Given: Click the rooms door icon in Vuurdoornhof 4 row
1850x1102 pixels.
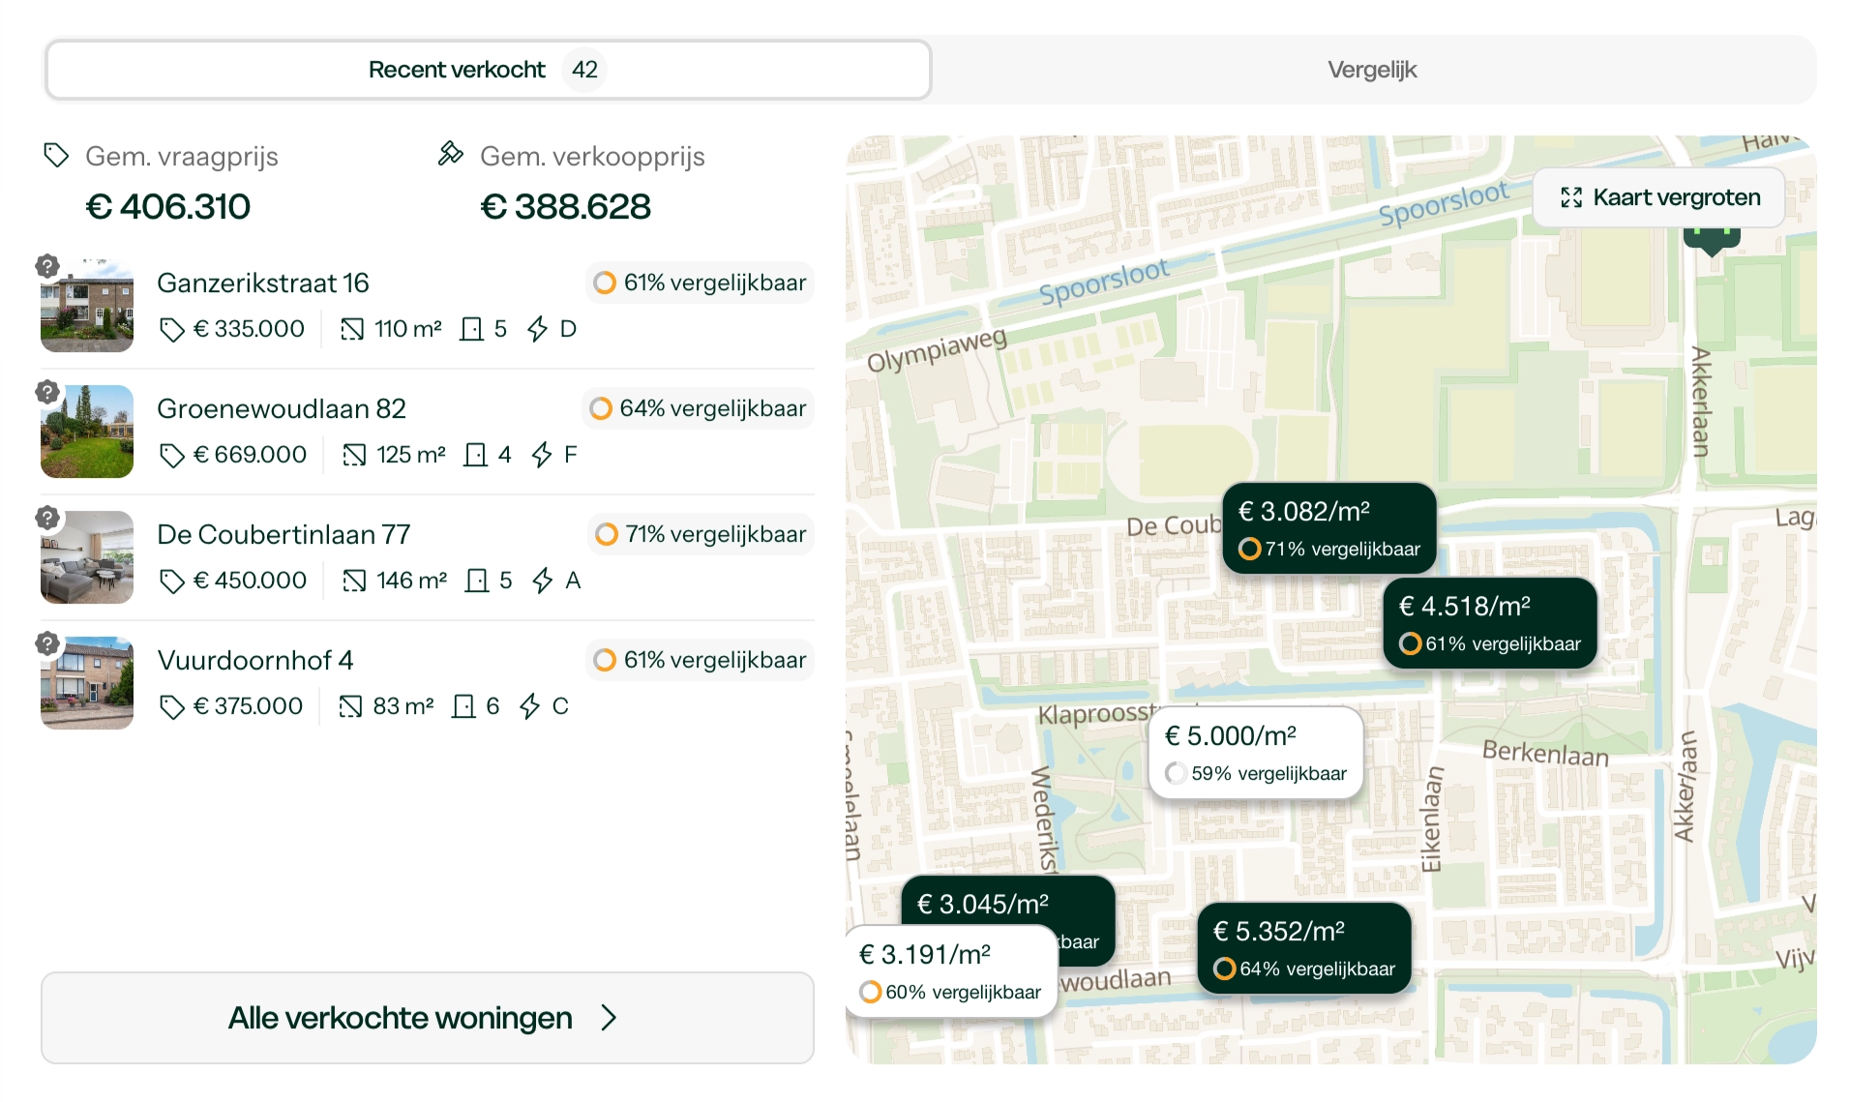Looking at the screenshot, I should [x=463, y=707].
